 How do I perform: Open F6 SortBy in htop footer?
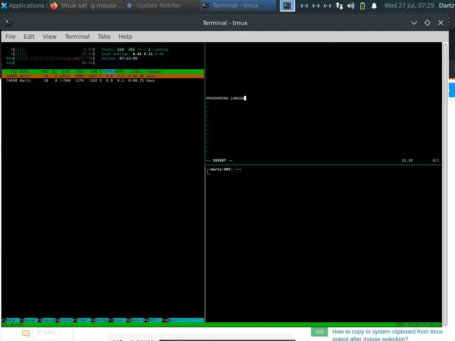click(99, 320)
